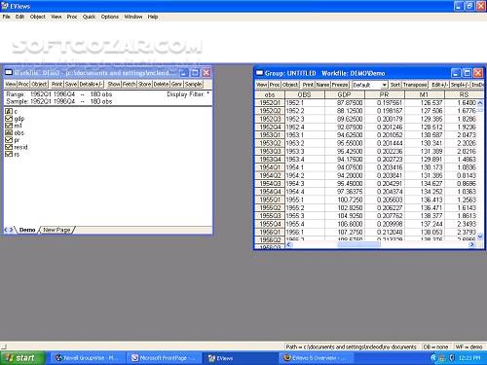Select row header 1954Q3
487x365 pixels.
(x=270, y=184)
